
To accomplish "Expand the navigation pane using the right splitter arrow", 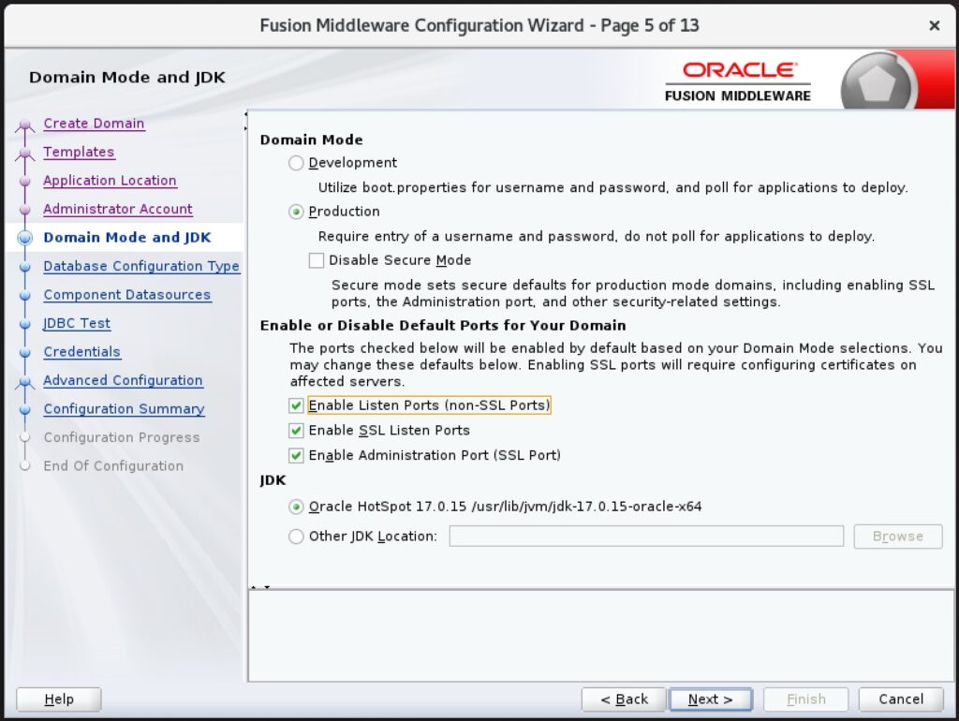I will coord(245,128).
